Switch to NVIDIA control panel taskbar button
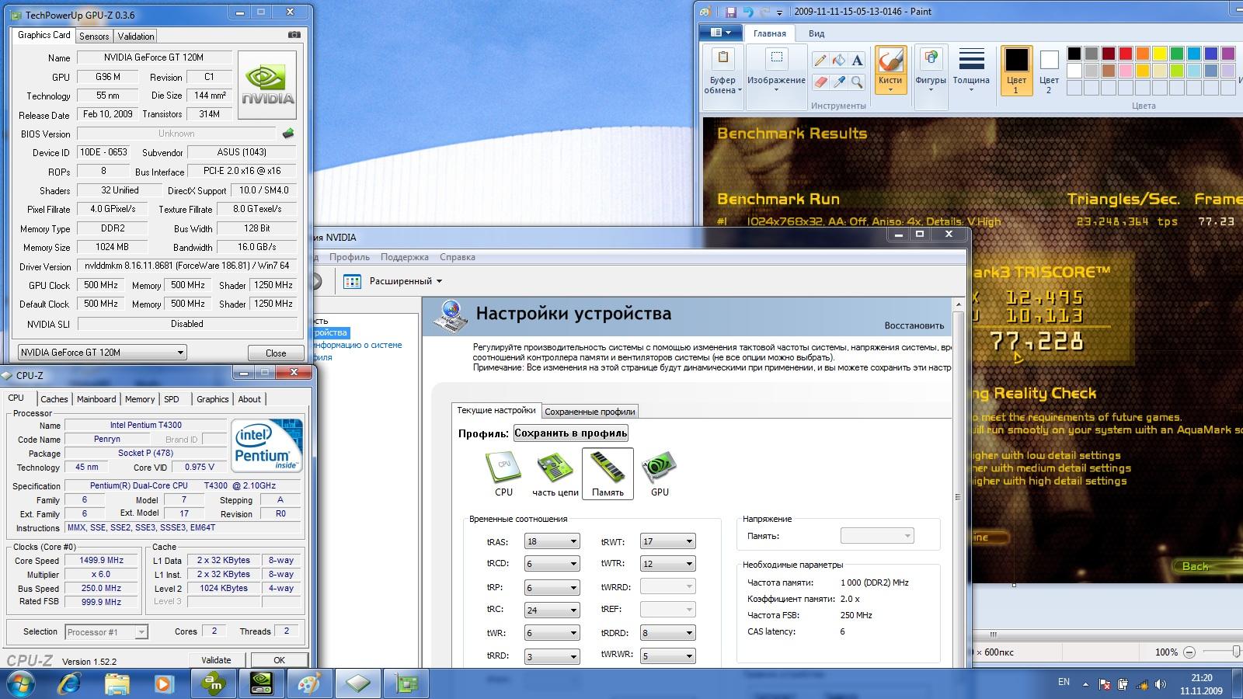Viewport: 1243px width, 699px height. click(x=262, y=684)
